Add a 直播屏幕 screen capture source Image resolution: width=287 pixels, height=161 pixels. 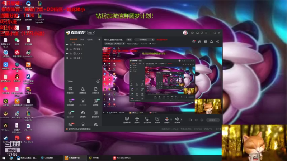(x=127, y=120)
